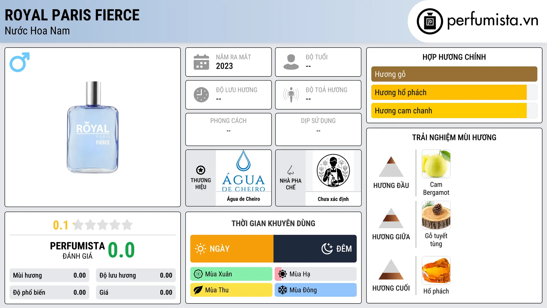Click the snowflake icon for Mùa Đông
Screen dimensions: 547x308
pos(282,290)
